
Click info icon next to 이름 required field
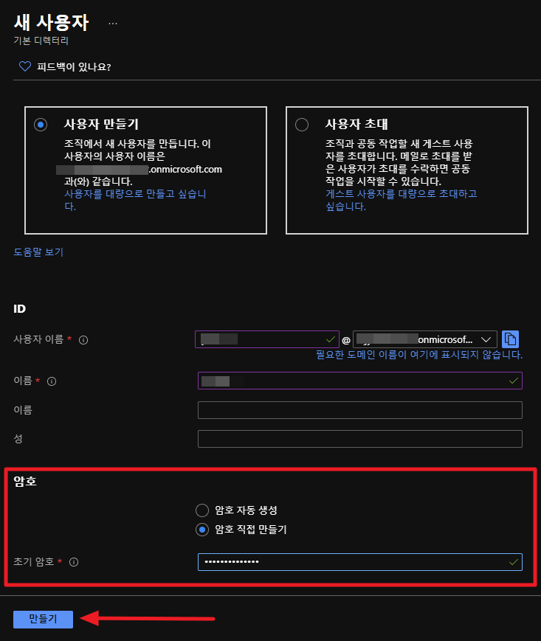52,381
